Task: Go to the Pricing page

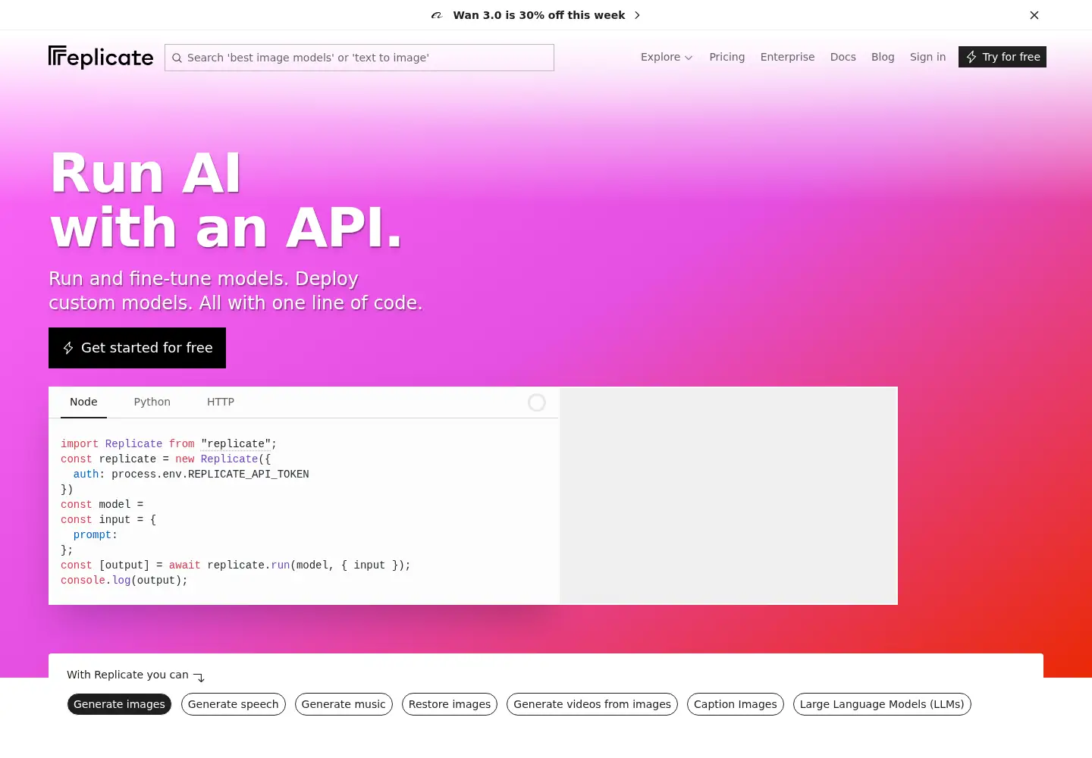Action: click(x=727, y=57)
